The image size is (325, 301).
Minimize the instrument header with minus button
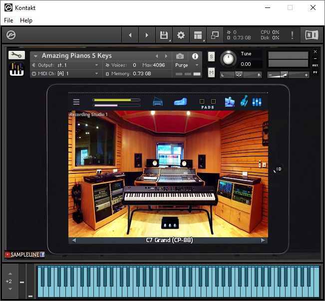point(315,58)
